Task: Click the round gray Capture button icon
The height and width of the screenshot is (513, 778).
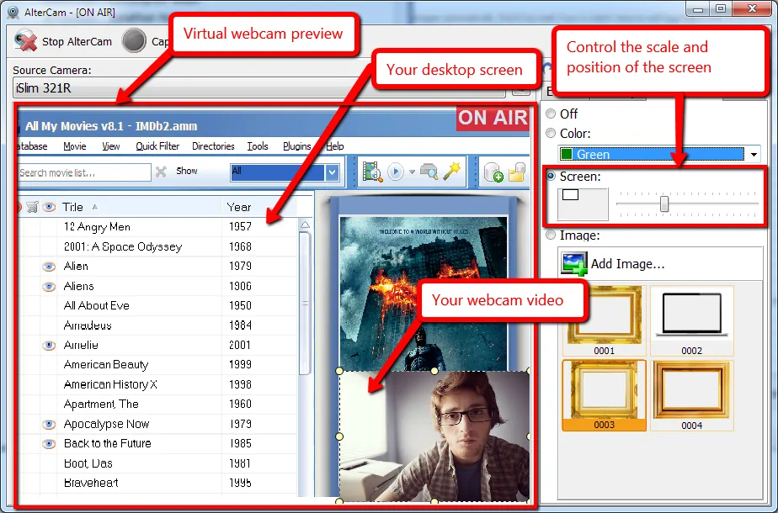Action: tap(134, 41)
